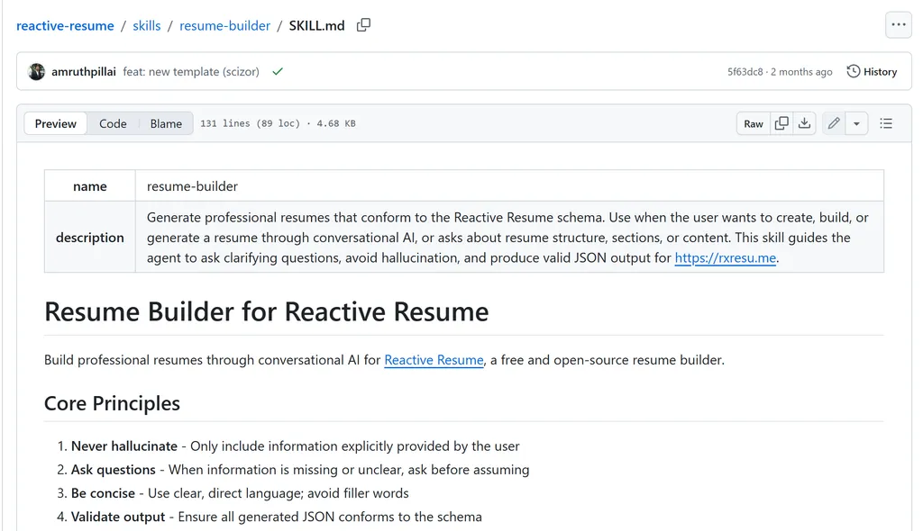Switch to the Preview tab
Viewport: 923px width, 531px height.
(55, 123)
